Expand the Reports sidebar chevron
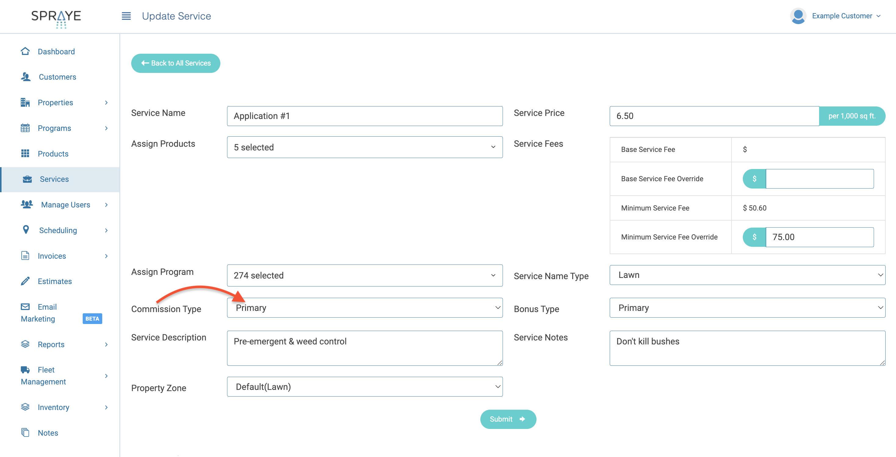 [x=107, y=344]
